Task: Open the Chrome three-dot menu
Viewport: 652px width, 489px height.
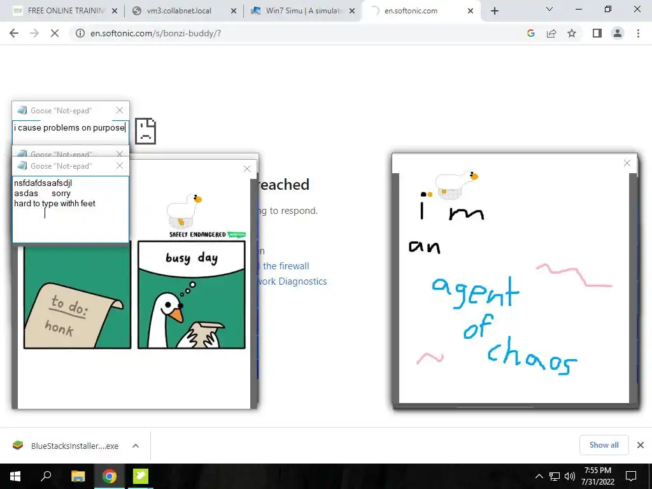Action: (x=638, y=33)
